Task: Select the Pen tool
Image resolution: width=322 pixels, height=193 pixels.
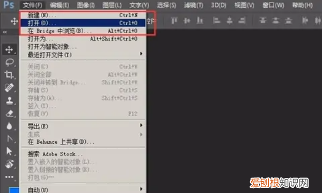Action: coord(9,139)
